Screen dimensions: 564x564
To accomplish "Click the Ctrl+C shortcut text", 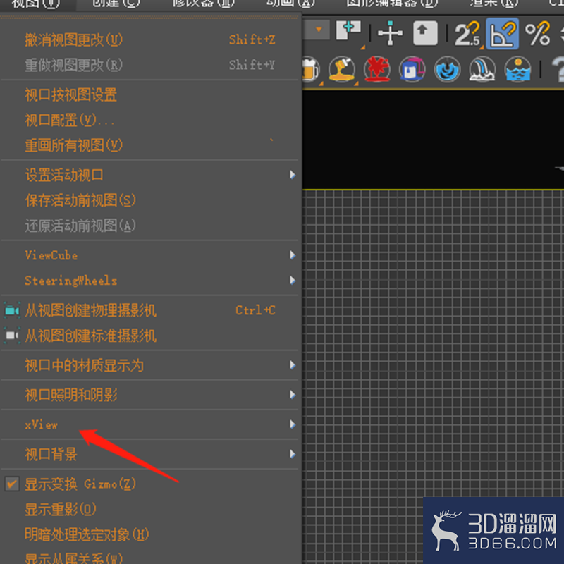I will [x=255, y=310].
